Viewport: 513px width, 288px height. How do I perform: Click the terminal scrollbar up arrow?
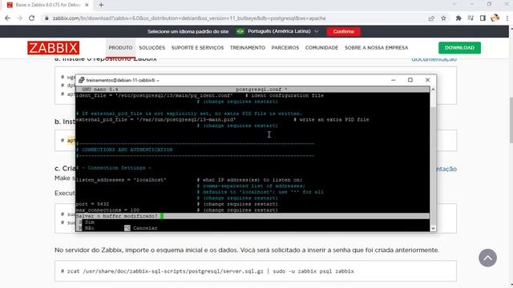coord(433,90)
